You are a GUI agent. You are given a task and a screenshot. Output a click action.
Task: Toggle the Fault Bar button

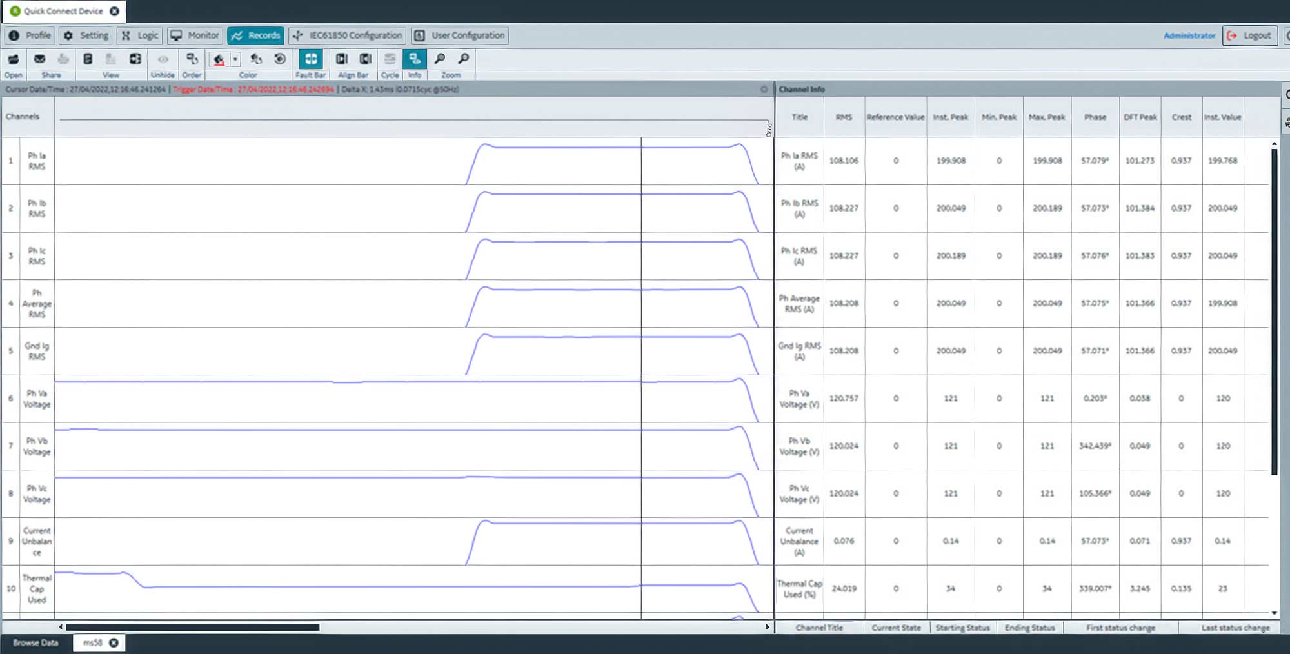click(311, 59)
